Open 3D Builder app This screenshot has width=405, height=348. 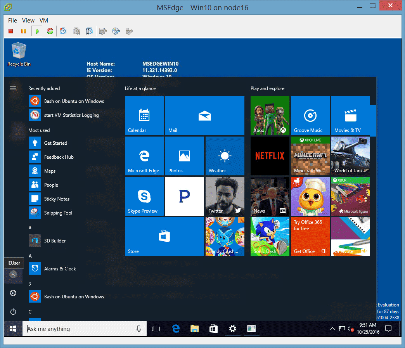[x=47, y=241]
